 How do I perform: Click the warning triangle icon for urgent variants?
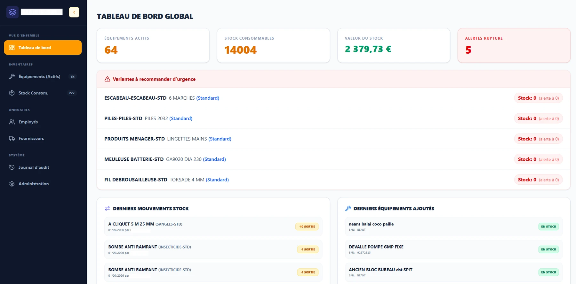[x=107, y=79]
